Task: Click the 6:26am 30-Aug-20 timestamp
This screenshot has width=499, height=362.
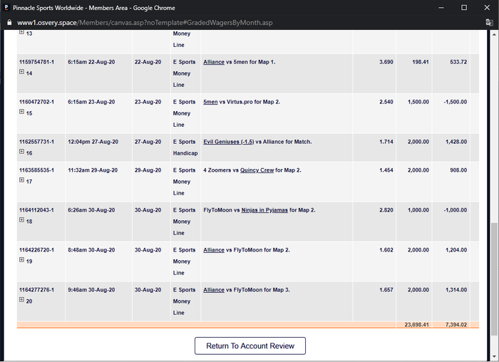Action: (91, 210)
